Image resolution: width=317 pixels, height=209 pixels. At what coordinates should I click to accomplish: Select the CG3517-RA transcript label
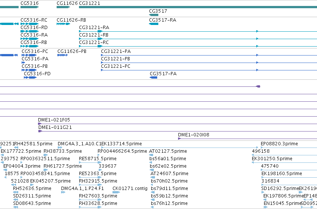[163, 20]
